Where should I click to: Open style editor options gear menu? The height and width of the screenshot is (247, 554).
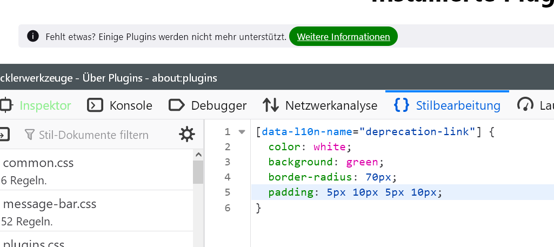(187, 134)
